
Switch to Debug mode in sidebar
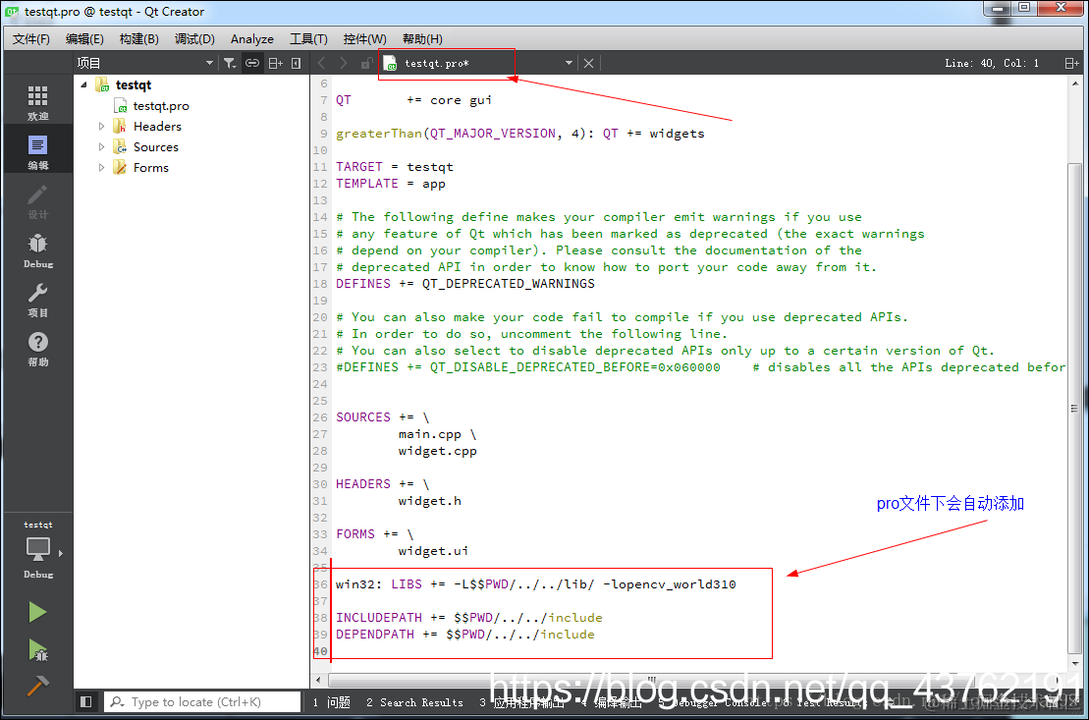37,250
